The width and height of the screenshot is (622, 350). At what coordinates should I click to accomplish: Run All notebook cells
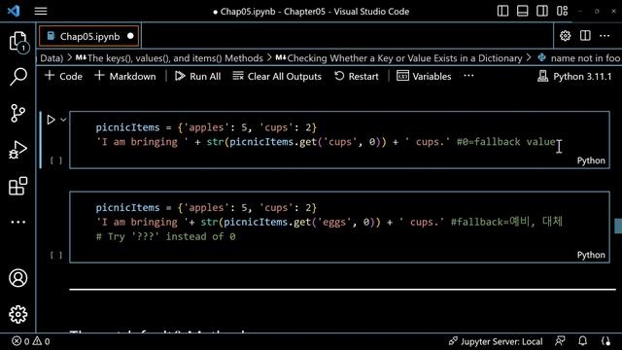tap(197, 76)
